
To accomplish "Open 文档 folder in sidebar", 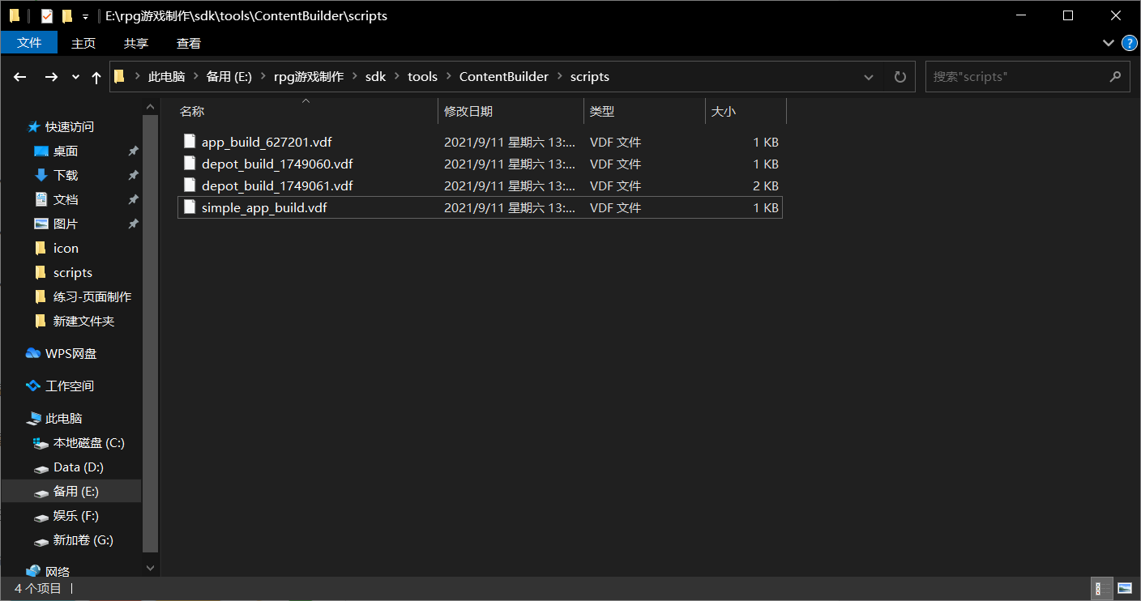I will pos(66,200).
